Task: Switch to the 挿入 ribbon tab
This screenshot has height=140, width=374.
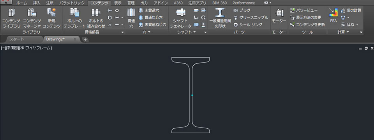Action: pos(37,3)
